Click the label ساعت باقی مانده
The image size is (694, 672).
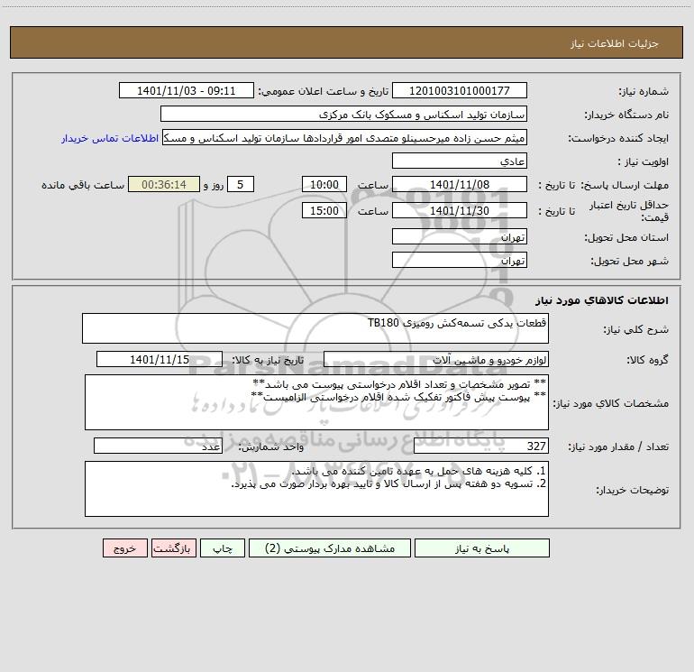click(x=83, y=185)
